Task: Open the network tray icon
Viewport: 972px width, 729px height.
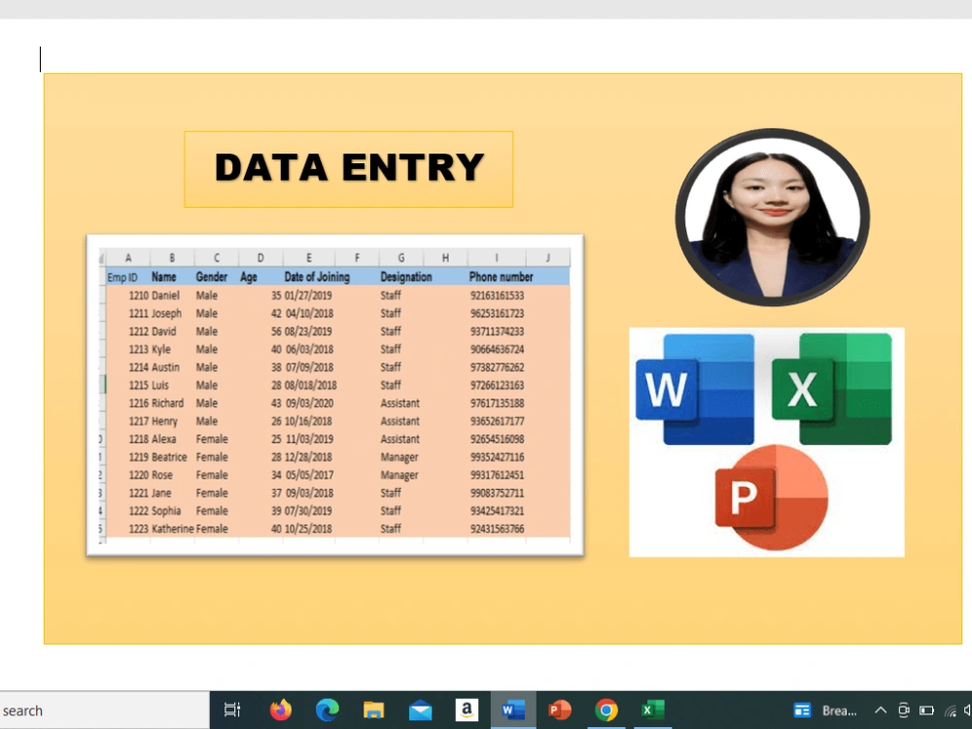Action: (951, 711)
